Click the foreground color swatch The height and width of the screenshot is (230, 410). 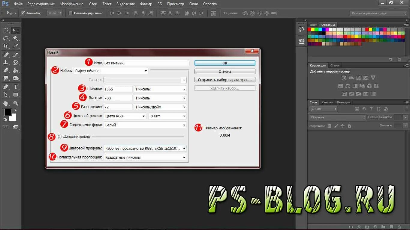tap(8, 112)
